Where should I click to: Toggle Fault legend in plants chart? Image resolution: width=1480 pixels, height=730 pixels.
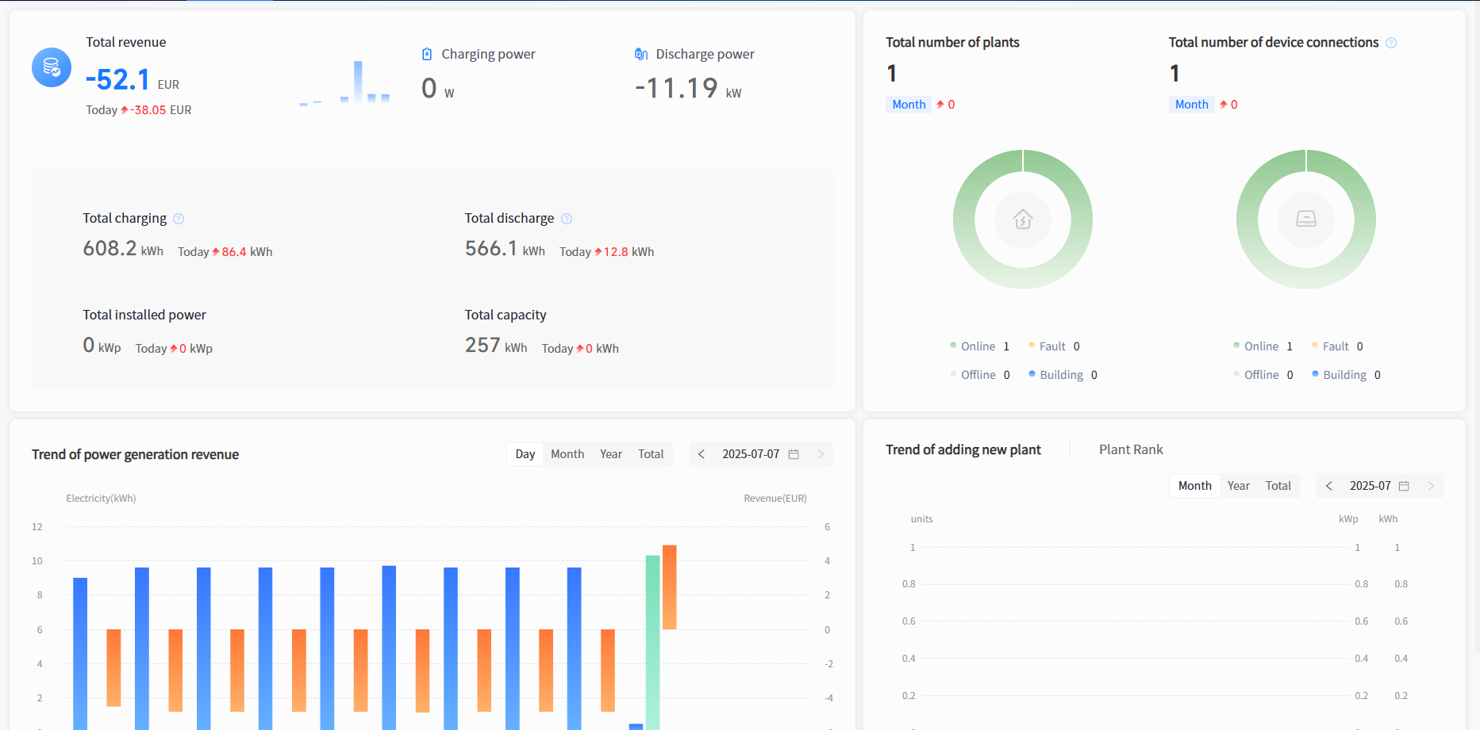tap(1052, 346)
